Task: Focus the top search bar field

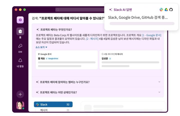Action: click(x=80, y=10)
